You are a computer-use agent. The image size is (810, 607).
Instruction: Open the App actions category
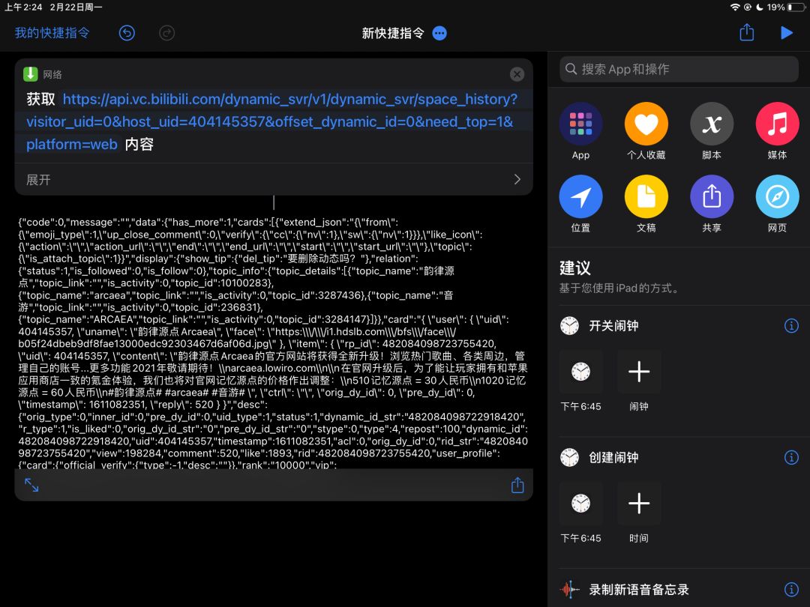click(580, 131)
